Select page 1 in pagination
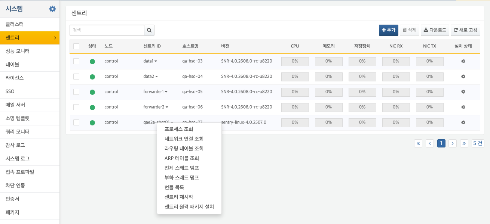Screen dimensions: 490x224 (x=441, y=143)
